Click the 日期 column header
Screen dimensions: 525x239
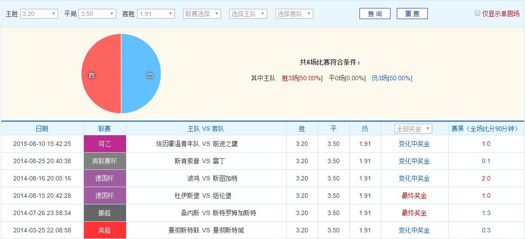click(x=42, y=129)
